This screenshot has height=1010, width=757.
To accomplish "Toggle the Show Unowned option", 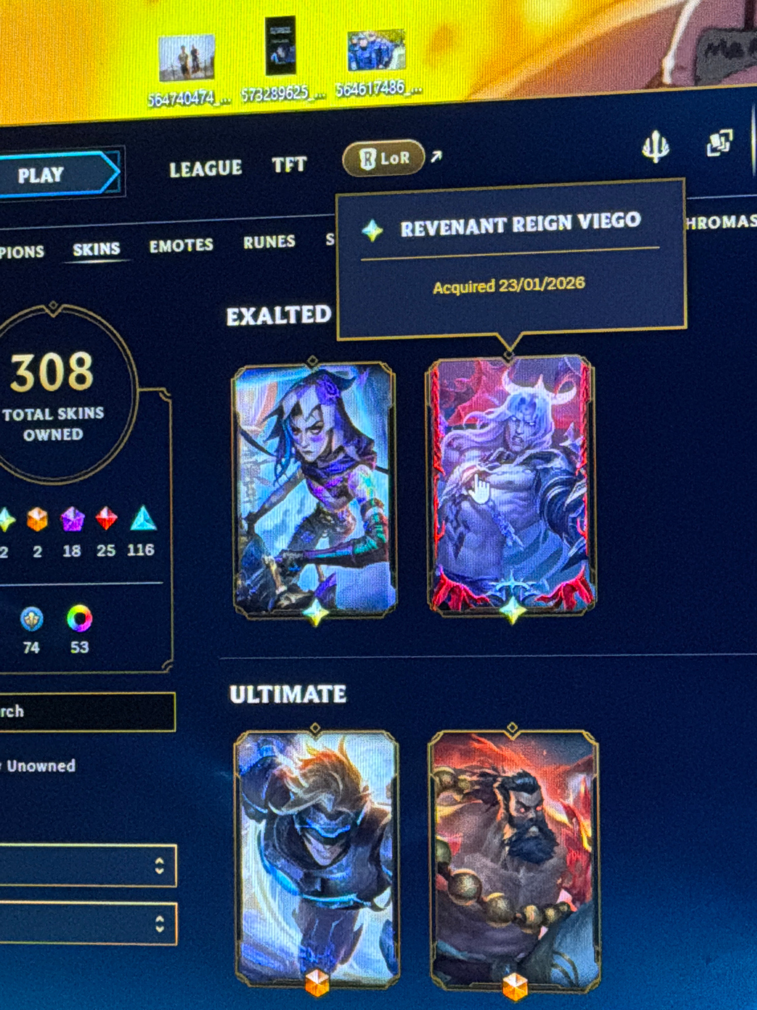I will pyautogui.click(x=38, y=766).
